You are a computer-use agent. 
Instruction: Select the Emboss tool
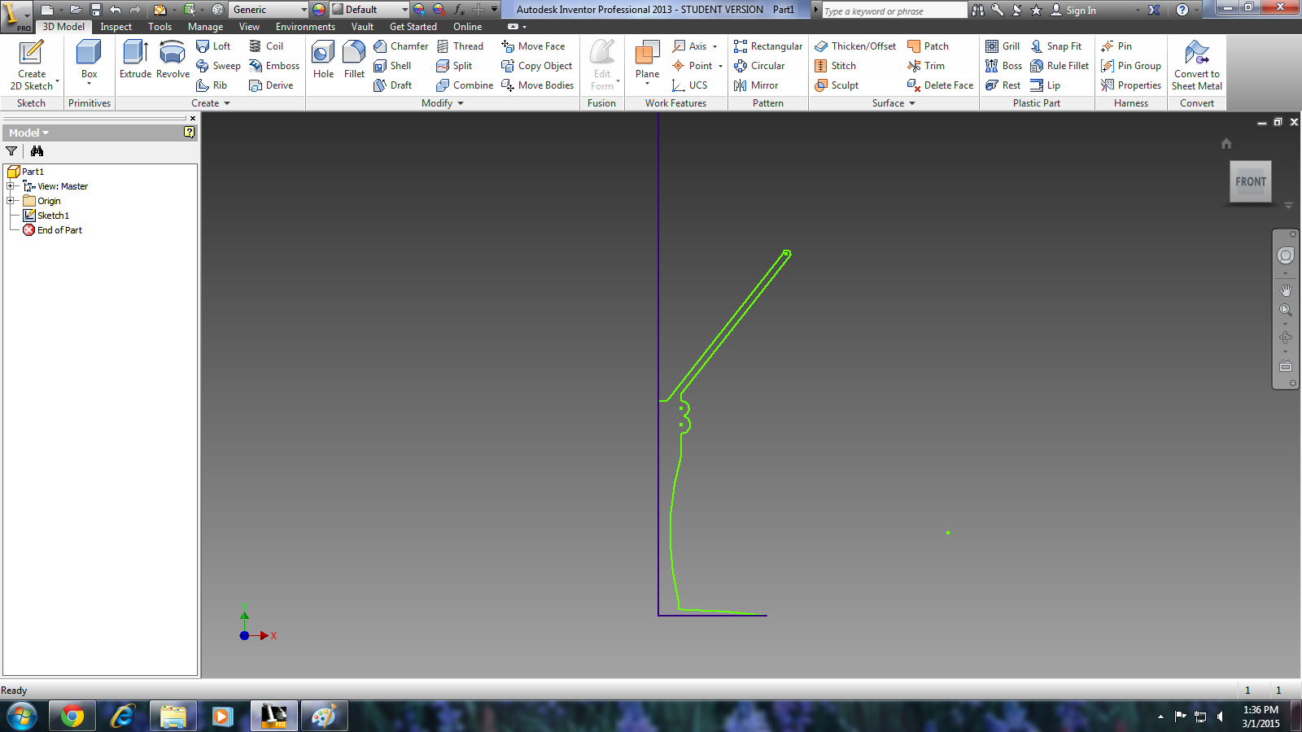click(x=274, y=66)
